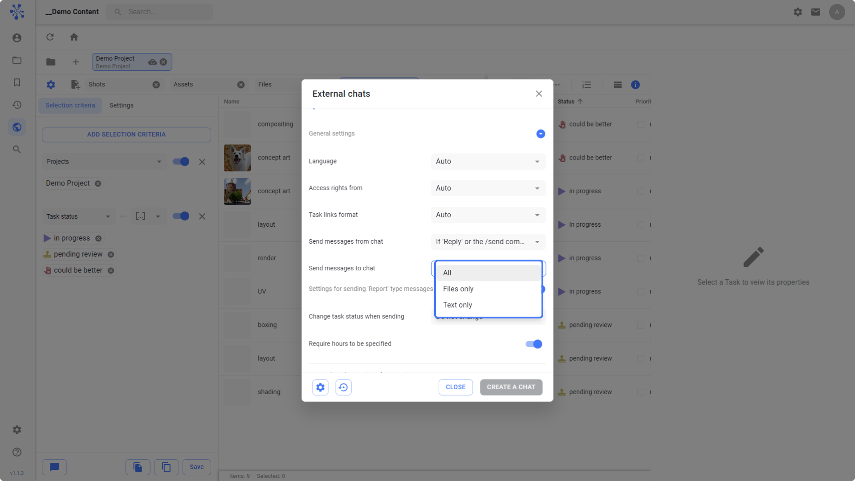
Task: Select Text only option
Action: point(489,305)
